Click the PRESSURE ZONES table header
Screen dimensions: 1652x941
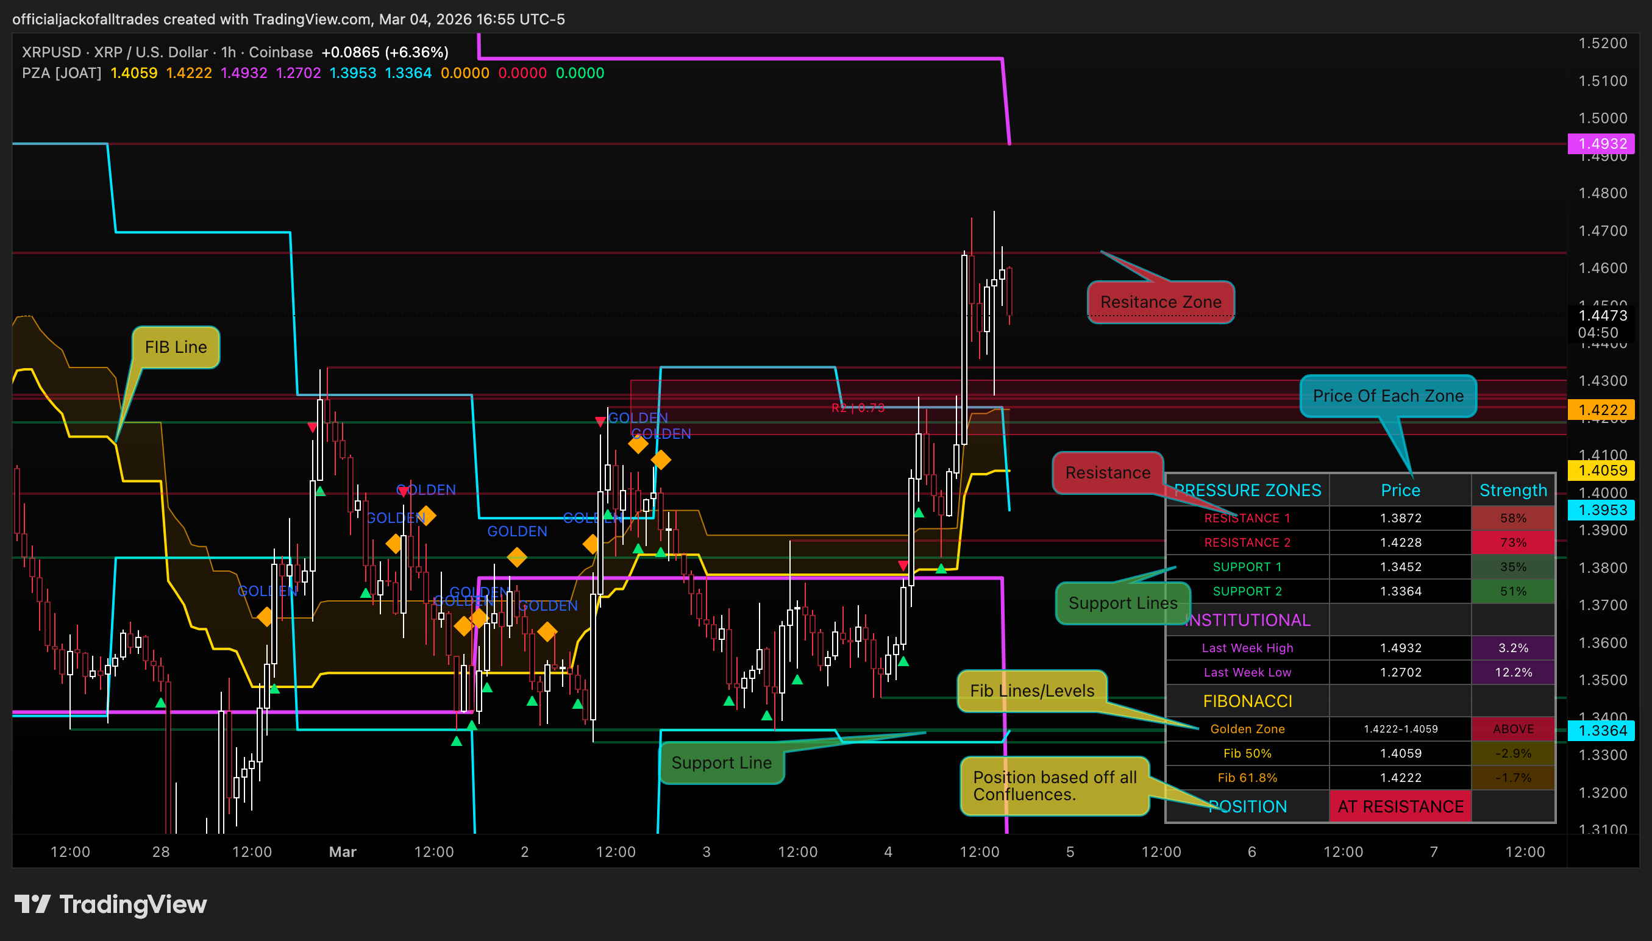point(1247,491)
